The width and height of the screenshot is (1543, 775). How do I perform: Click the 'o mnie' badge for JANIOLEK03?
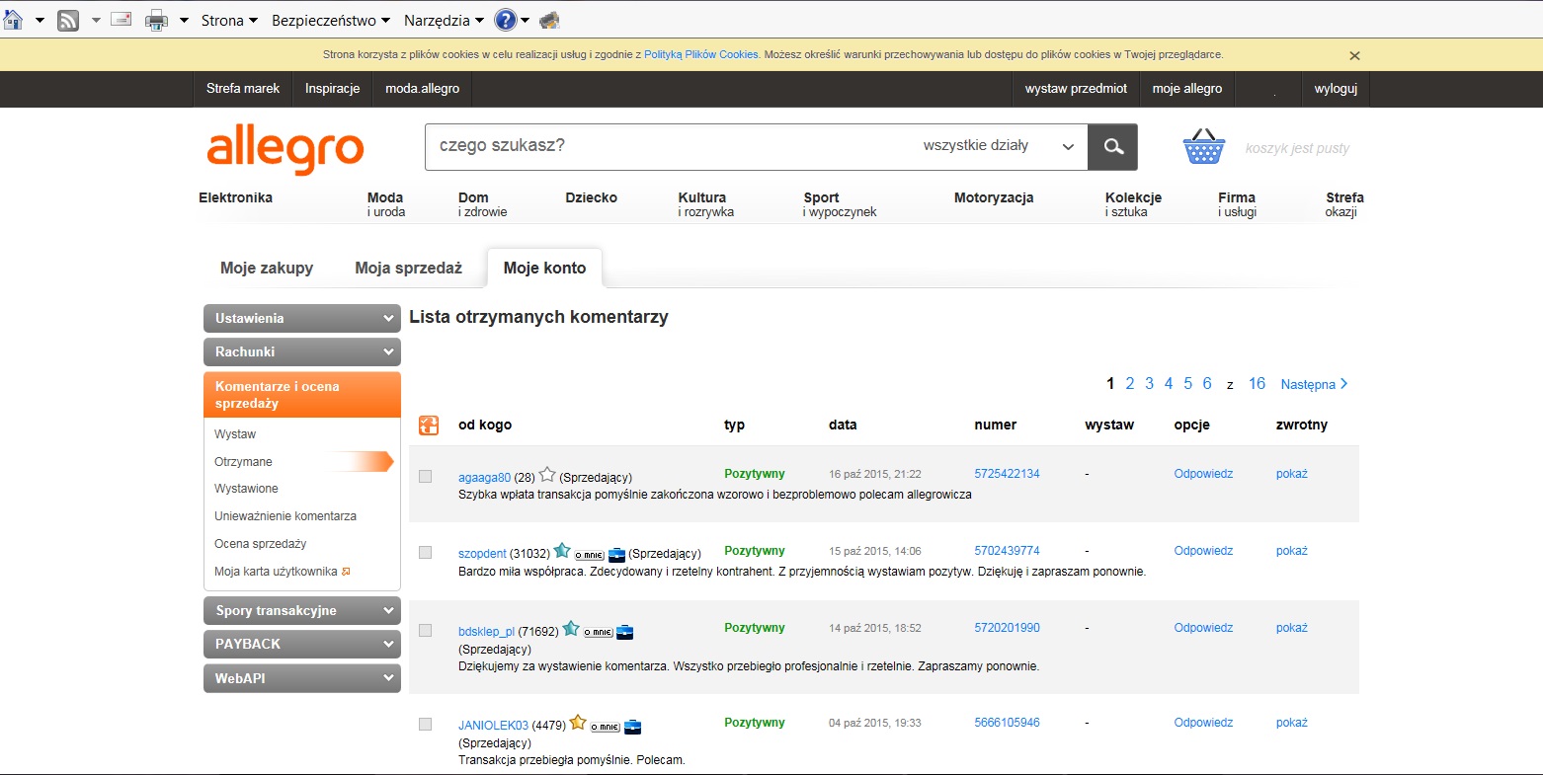[606, 727]
